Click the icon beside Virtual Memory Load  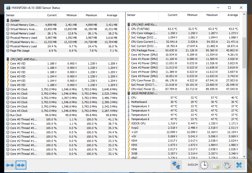(8, 33)
